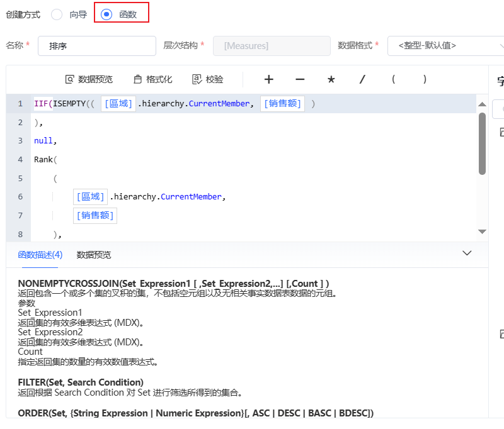Switch to the 函数描述(4) tab
This screenshot has width=504, height=429.
pos(40,255)
